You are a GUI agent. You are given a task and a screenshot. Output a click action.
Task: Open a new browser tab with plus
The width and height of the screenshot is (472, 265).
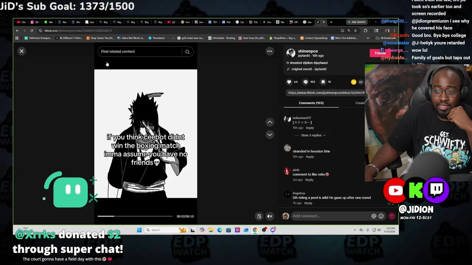click(x=331, y=22)
